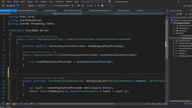Image resolution: width=192 pixels, height=108 pixels.
Task: Click '0 references' CodeLens above GetPopulation method
Action: point(26,78)
